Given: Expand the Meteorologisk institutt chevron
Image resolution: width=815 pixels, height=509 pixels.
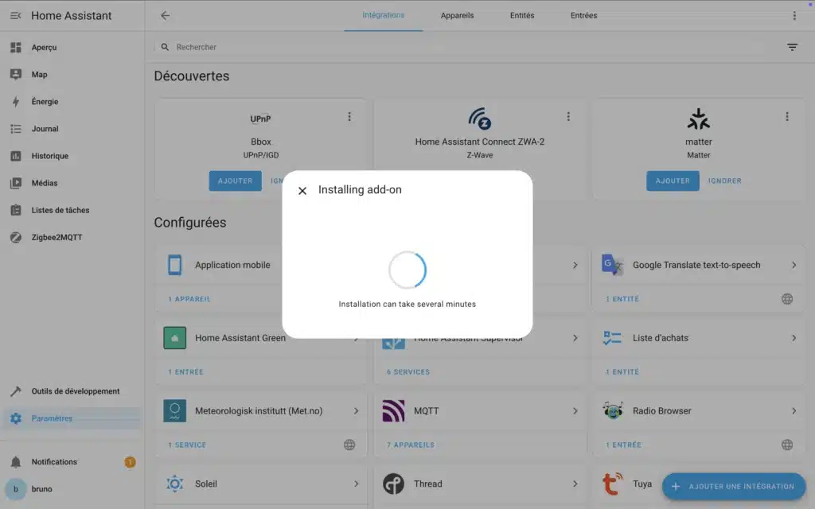Looking at the screenshot, I should pos(356,411).
